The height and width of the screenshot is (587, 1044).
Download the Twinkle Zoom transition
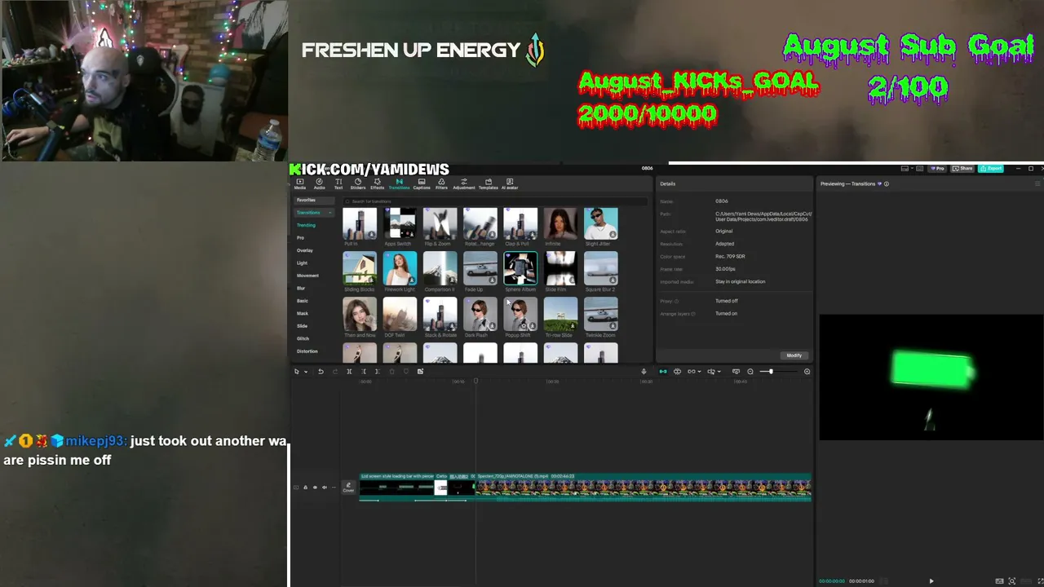pyautogui.click(x=613, y=326)
